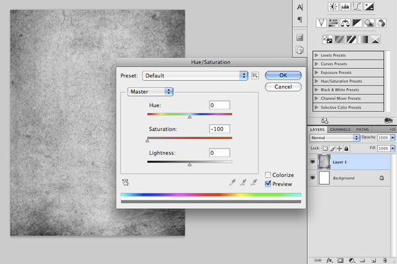Image resolution: width=397 pixels, height=264 pixels.
Task: Open the Layers panel flyout menu
Action: tap(392, 129)
